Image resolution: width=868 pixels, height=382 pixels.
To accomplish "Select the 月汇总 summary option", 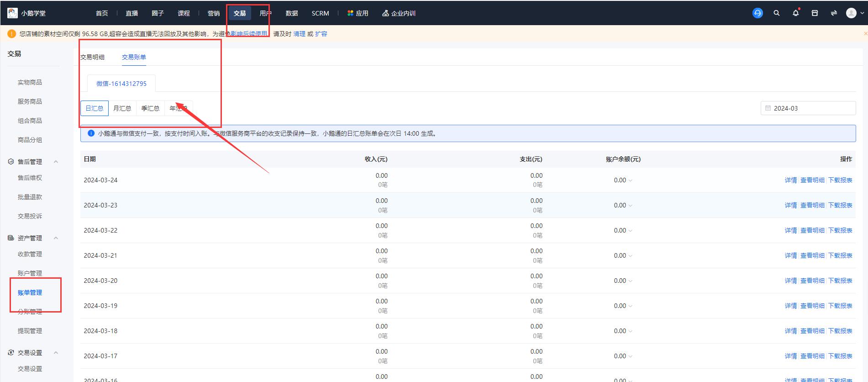I will (122, 108).
